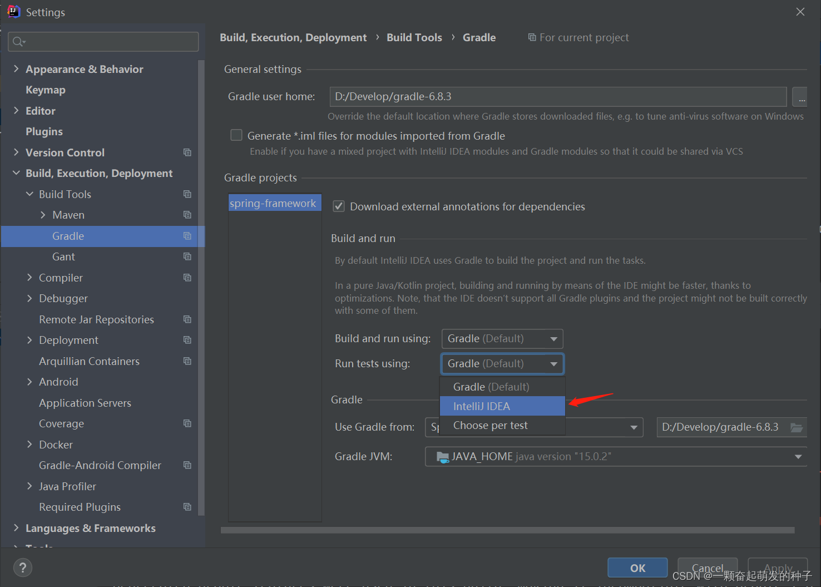The image size is (821, 587).
Task: Expand the Debugger node
Action: 29,298
